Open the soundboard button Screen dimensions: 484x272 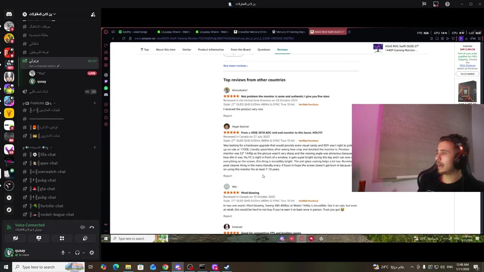click(85, 238)
